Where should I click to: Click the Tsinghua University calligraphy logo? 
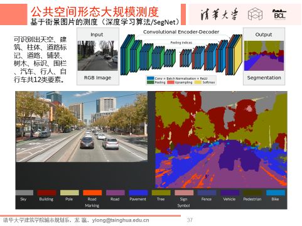click(x=219, y=14)
